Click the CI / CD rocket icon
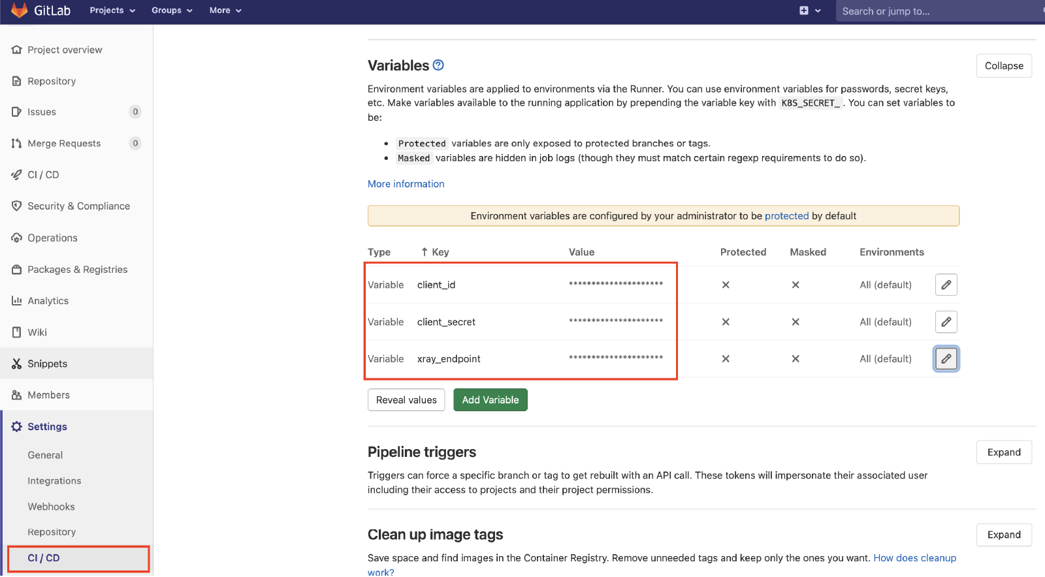 (17, 175)
